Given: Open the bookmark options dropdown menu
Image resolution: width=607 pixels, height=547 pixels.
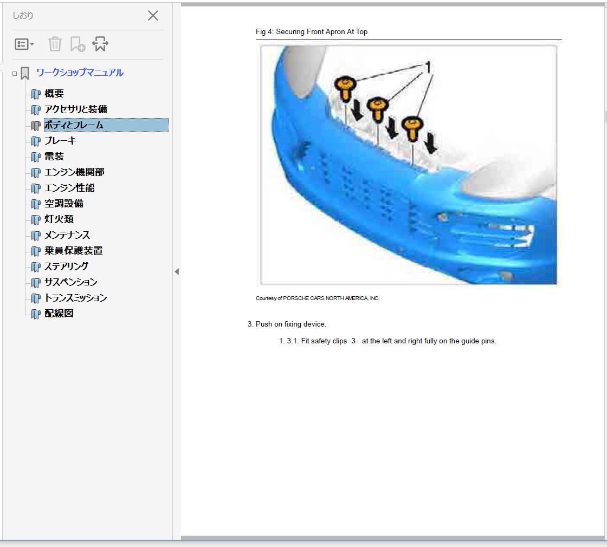Looking at the screenshot, I should [24, 44].
